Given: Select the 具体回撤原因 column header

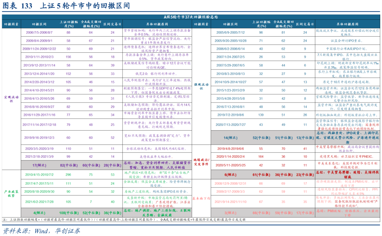Looking at the screenshot, I should click(x=154, y=24).
